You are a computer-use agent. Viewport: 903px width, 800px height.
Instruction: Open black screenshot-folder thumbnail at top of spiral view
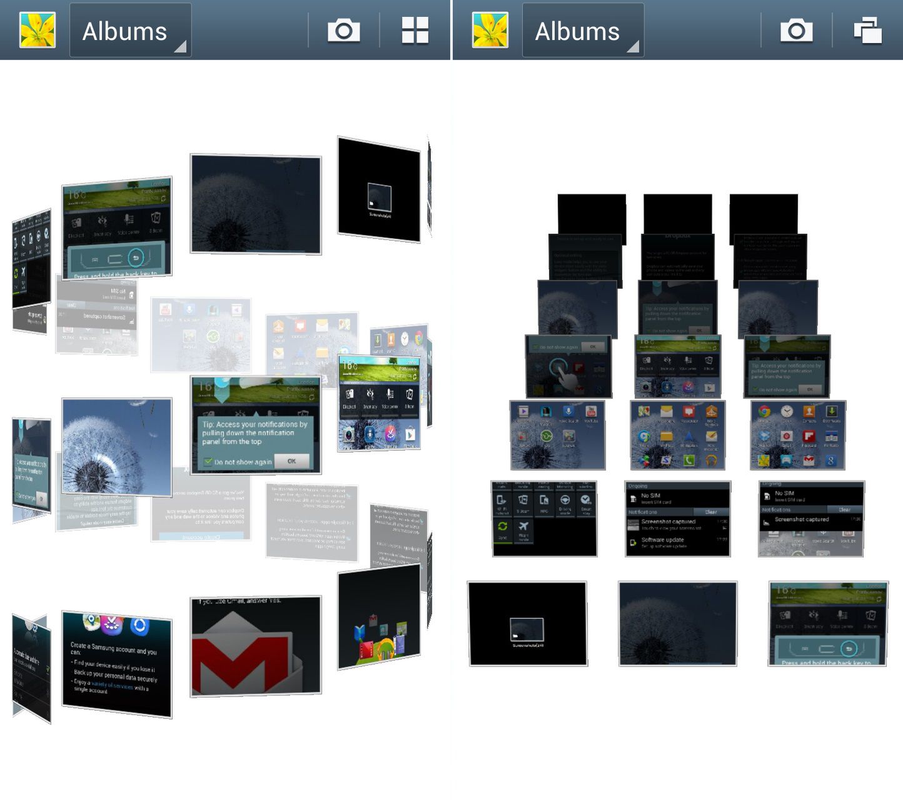379,189
